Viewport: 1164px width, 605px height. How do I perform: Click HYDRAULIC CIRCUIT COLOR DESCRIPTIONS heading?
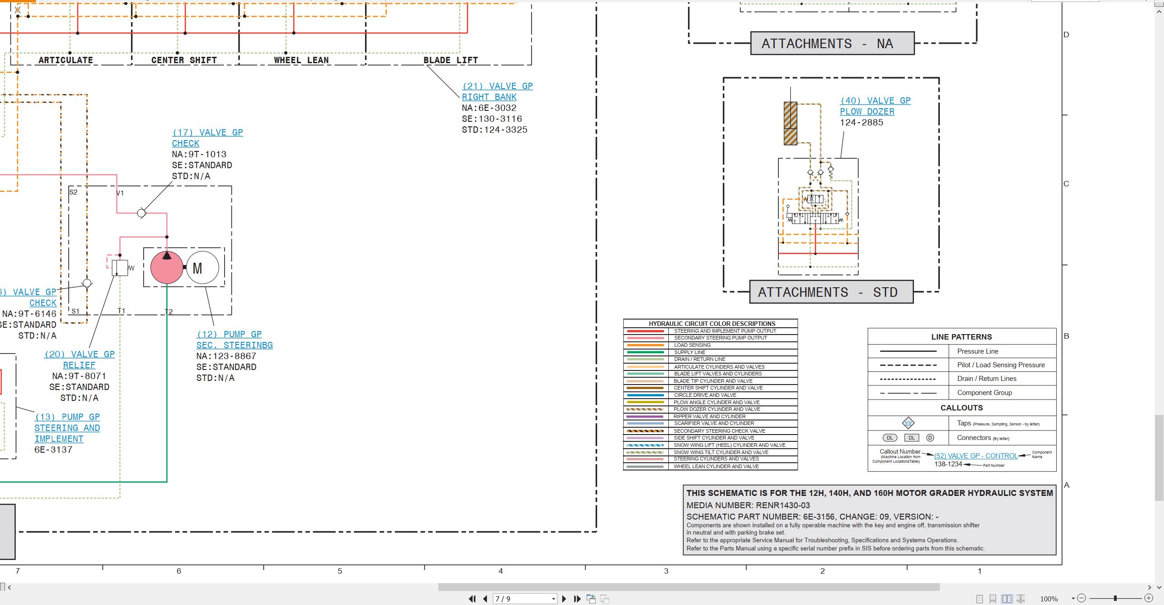[712, 324]
